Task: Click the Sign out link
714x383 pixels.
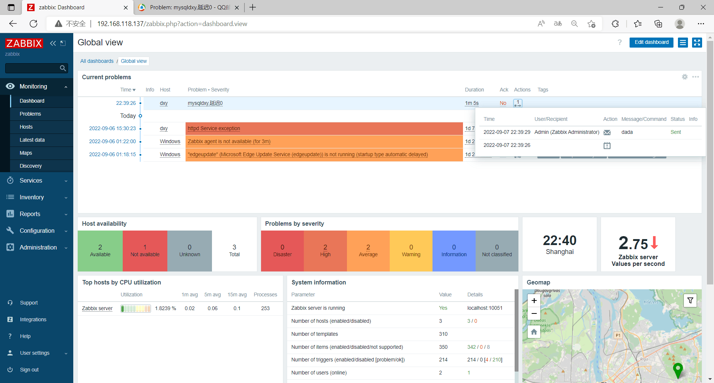Action: pos(29,370)
